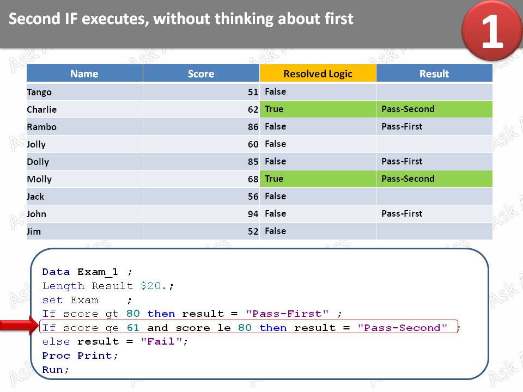The image size is (523, 392).
Task: Click the code line 'Run;'
Action: [x=56, y=370]
